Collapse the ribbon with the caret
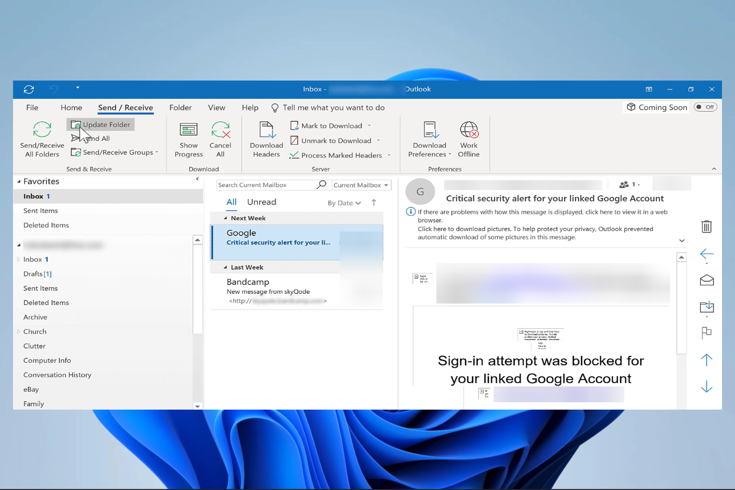 tap(714, 169)
